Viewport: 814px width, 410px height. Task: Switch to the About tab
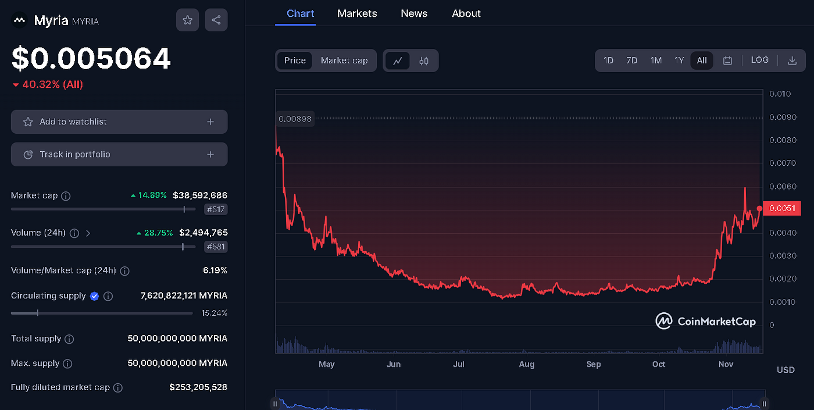466,13
